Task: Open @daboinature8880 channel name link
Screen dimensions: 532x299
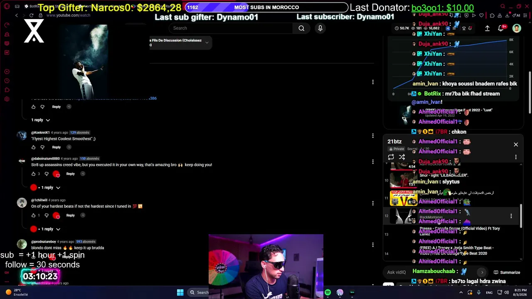Action: coord(45,159)
